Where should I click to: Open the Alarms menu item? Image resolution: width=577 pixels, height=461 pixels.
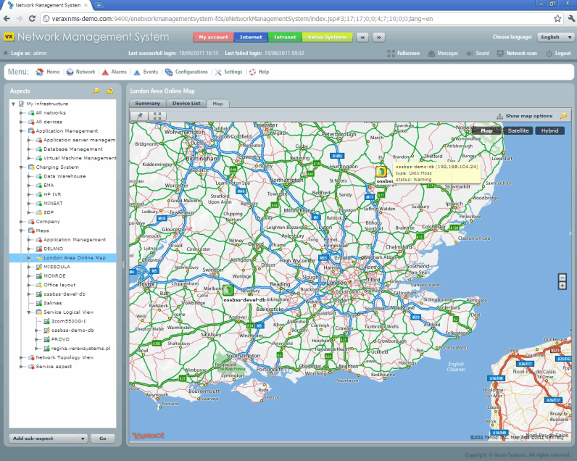click(x=114, y=72)
